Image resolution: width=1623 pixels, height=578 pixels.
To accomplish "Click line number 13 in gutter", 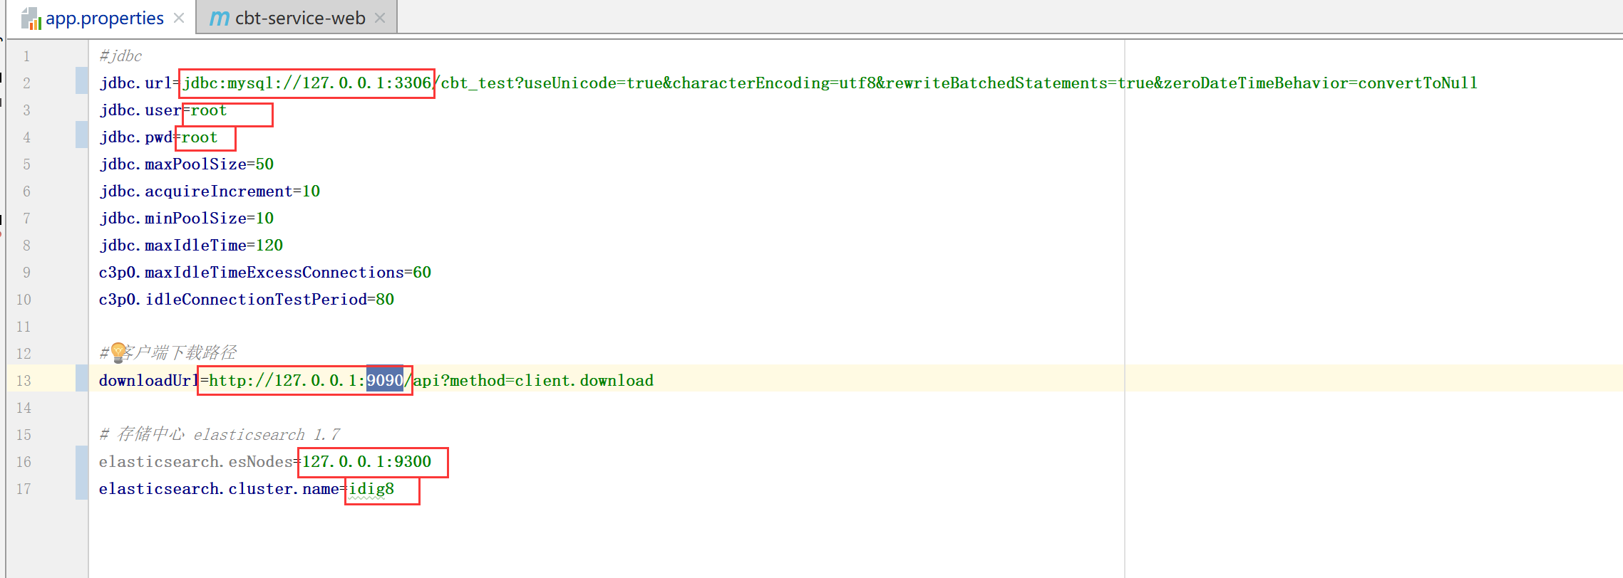I will pos(24,381).
